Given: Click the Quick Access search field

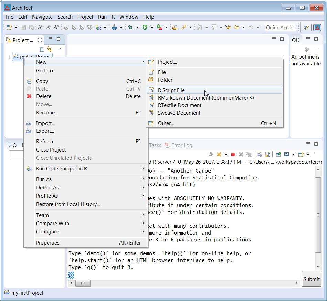Looking at the screenshot, I should click(281, 28).
